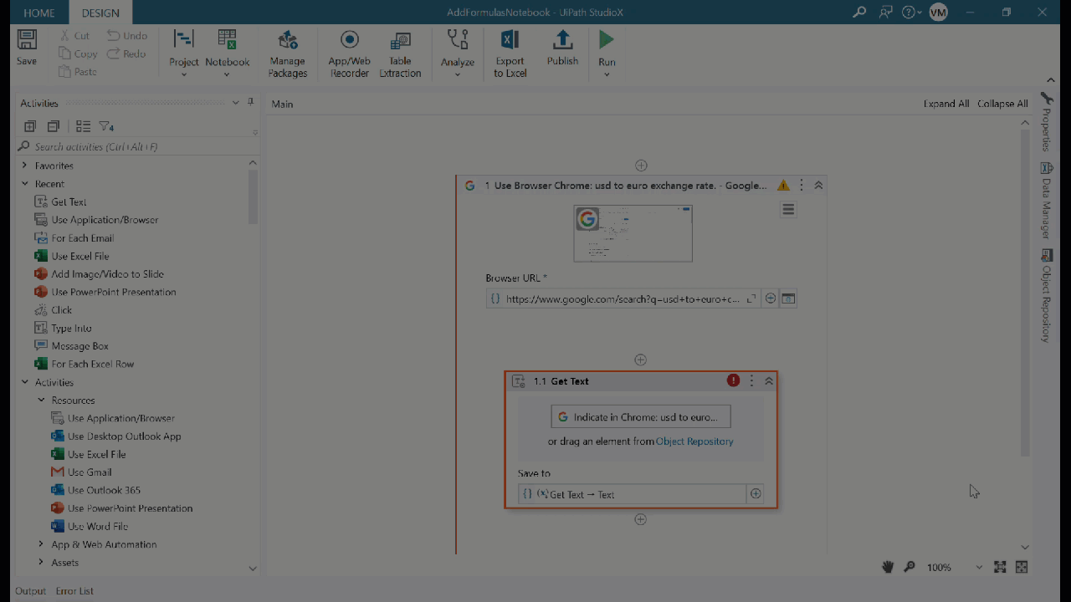Open Manage Packages
1071x602 pixels.
[288, 54]
